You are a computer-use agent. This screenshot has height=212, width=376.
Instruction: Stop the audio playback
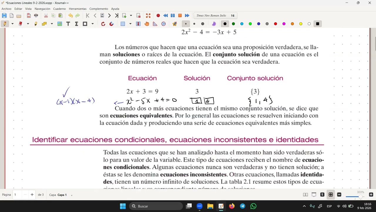[x=180, y=16]
